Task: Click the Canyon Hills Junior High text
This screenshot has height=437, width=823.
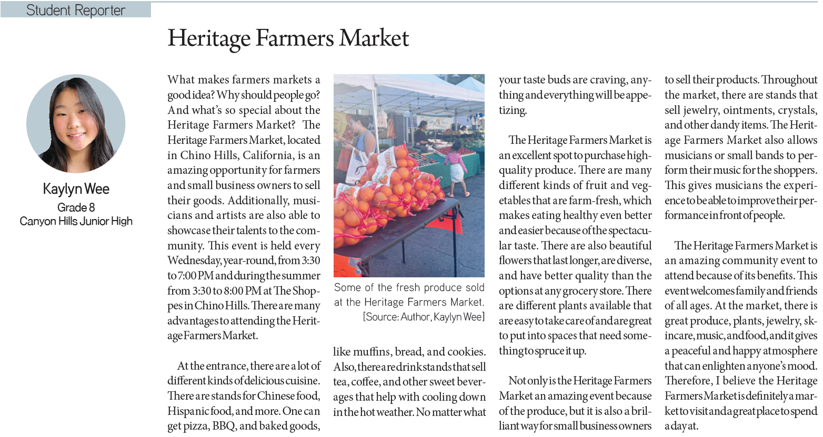Action: point(76,221)
